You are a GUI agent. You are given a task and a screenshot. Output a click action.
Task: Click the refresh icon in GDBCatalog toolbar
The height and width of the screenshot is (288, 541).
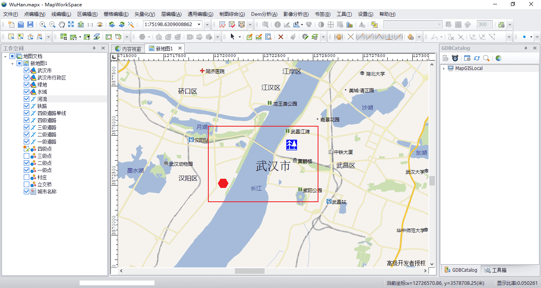click(x=477, y=58)
